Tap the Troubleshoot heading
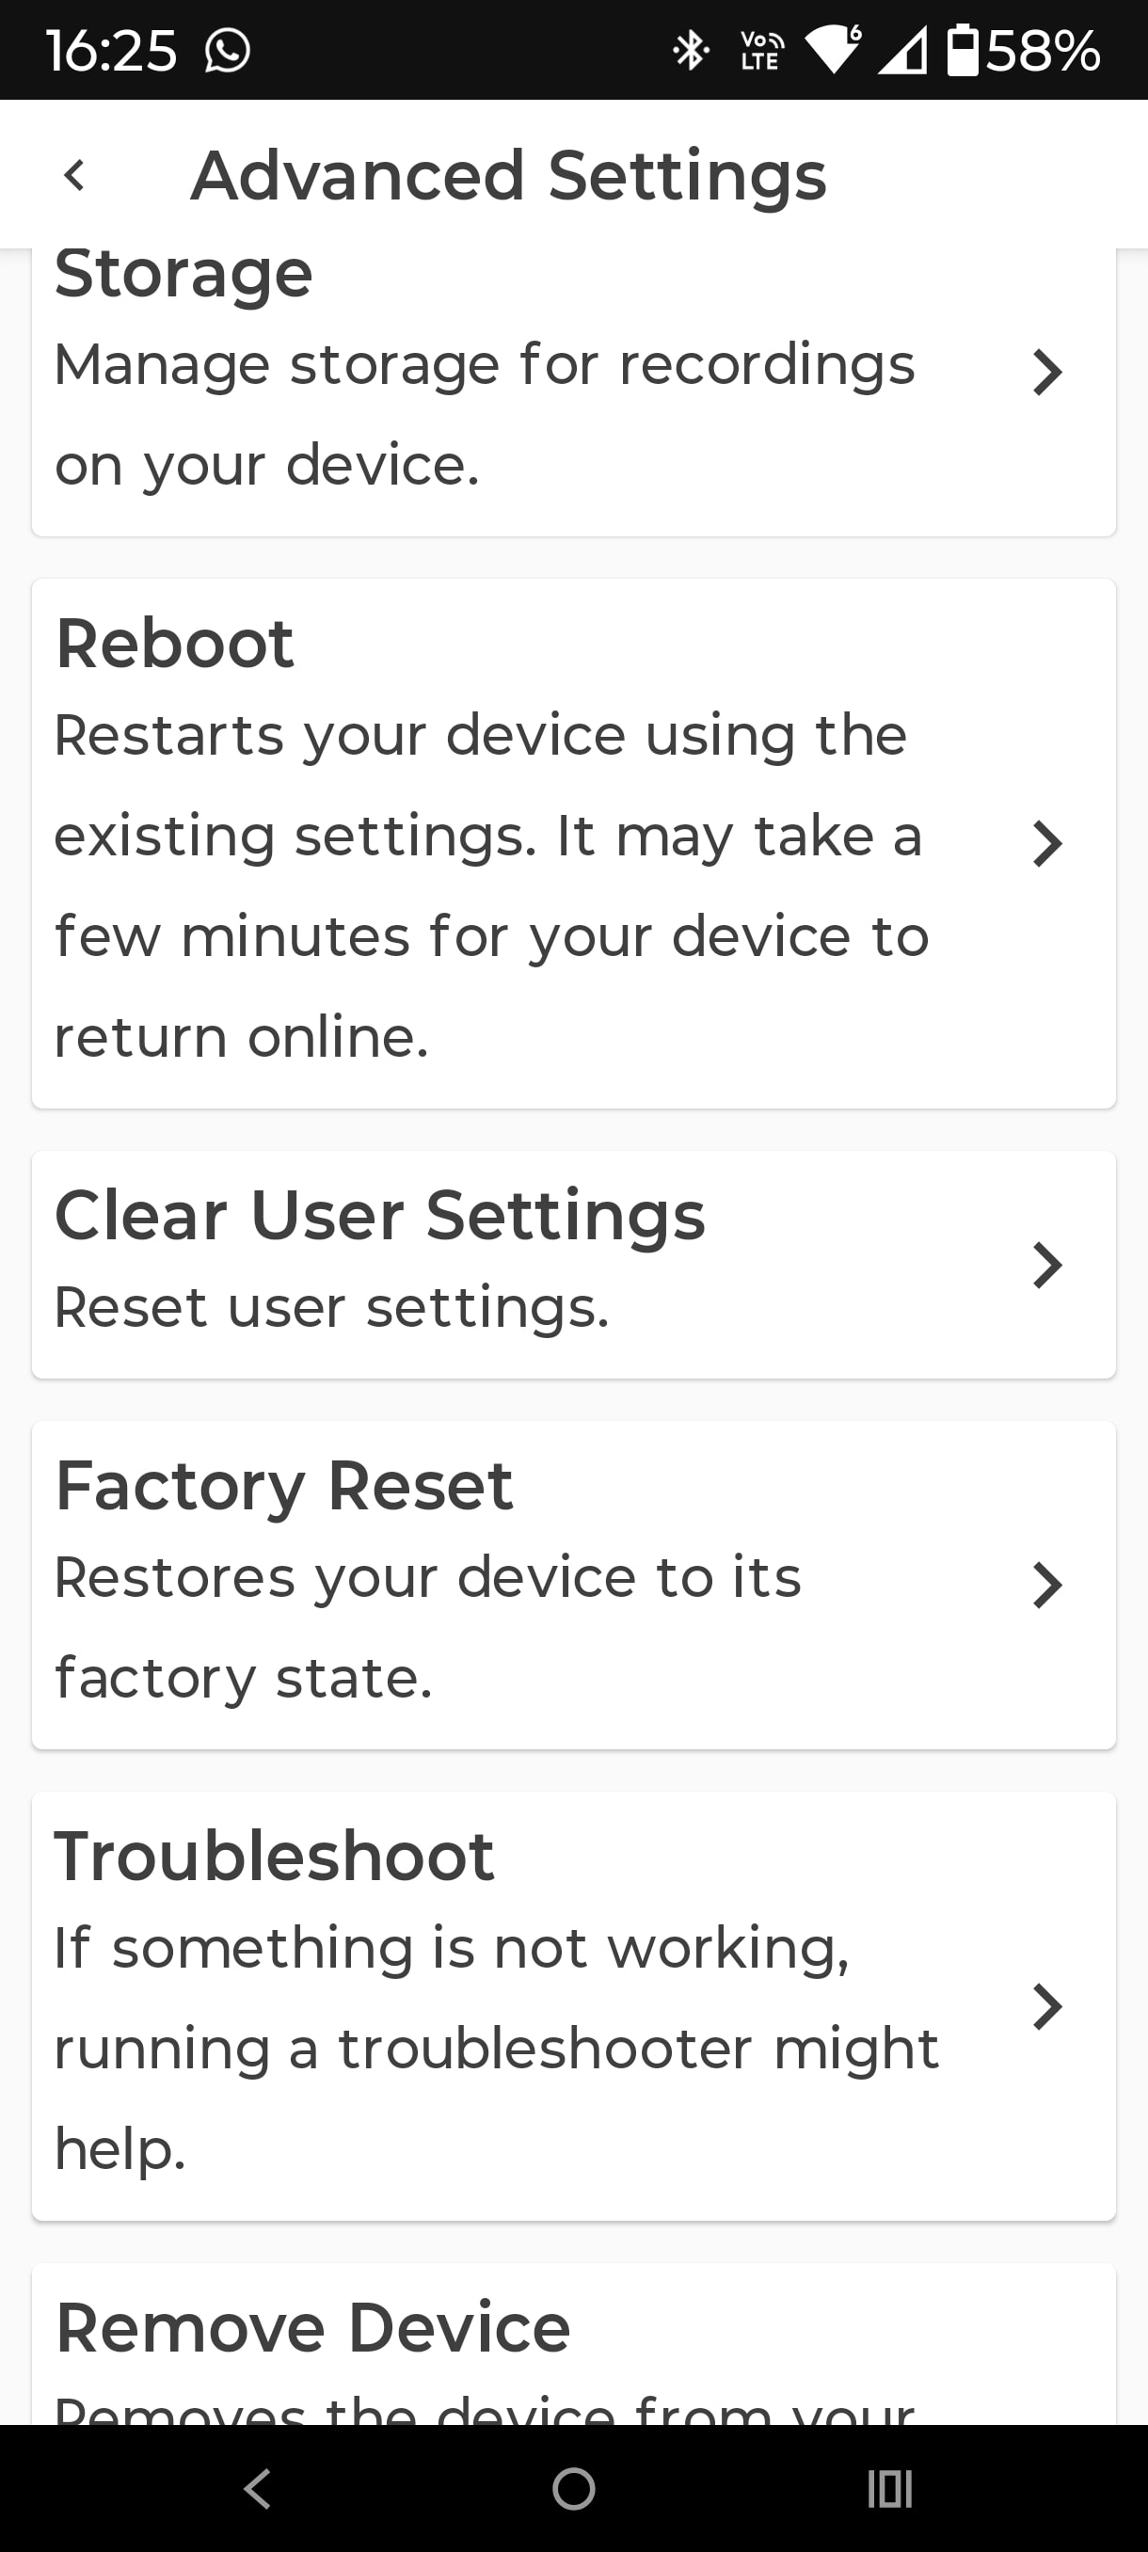The width and height of the screenshot is (1148, 2552). (275, 1856)
